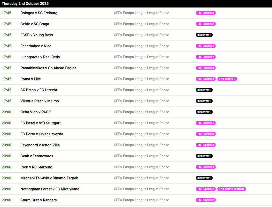Image resolution: width=272 pixels, height=207 pixels.
Task: Click TNT Sports 1 badge for Nottingham Forest
Action: [x=206, y=189]
